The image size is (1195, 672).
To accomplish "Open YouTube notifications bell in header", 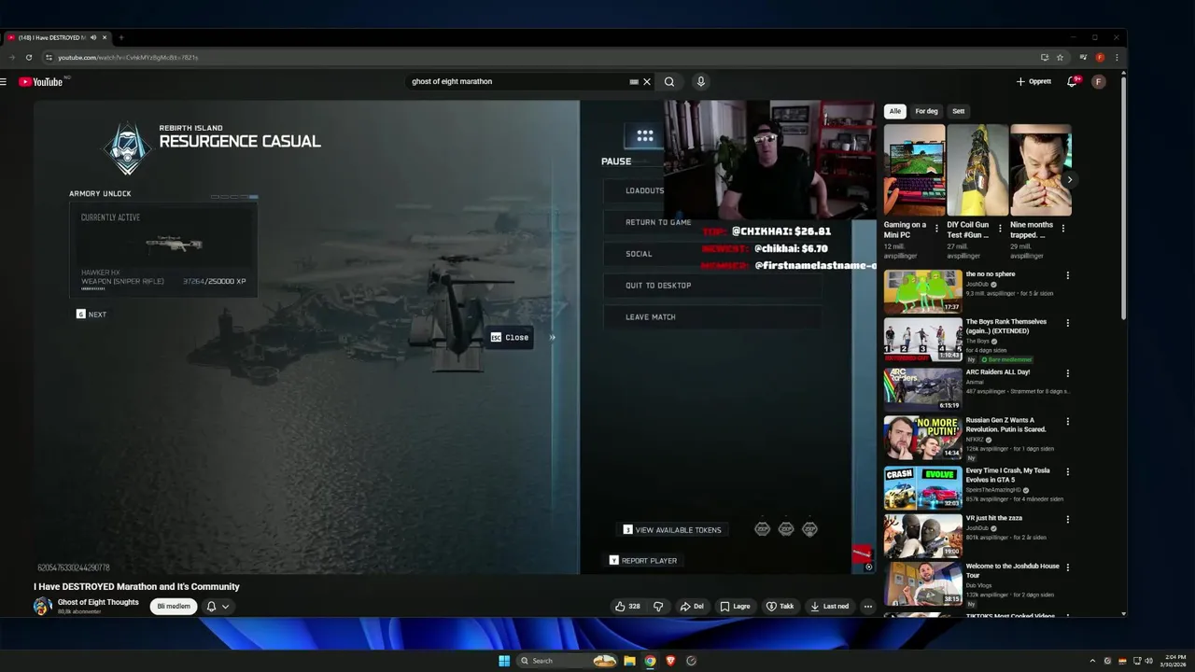I will tap(1074, 81).
